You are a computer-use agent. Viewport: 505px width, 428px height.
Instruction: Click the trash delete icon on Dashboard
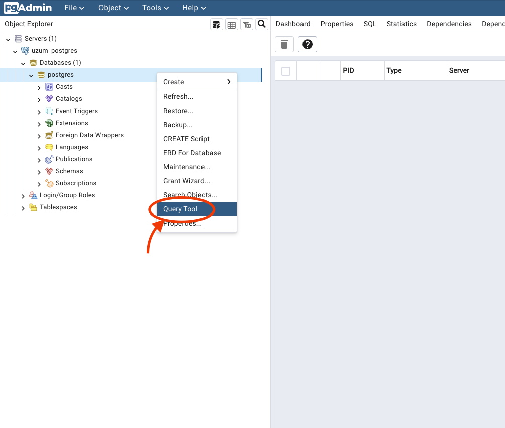tap(284, 44)
